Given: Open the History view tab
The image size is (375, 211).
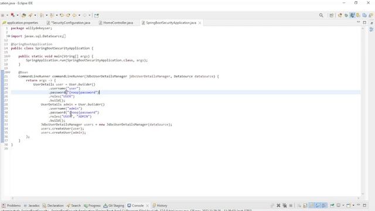Looking at the screenshot, I should 160,206.
